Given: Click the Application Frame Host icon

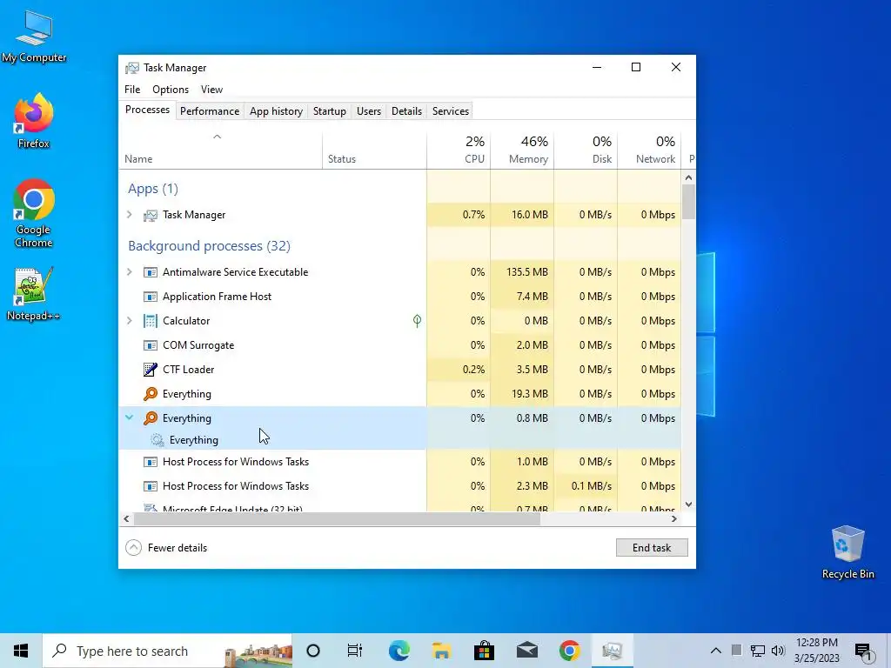Looking at the screenshot, I should point(150,297).
